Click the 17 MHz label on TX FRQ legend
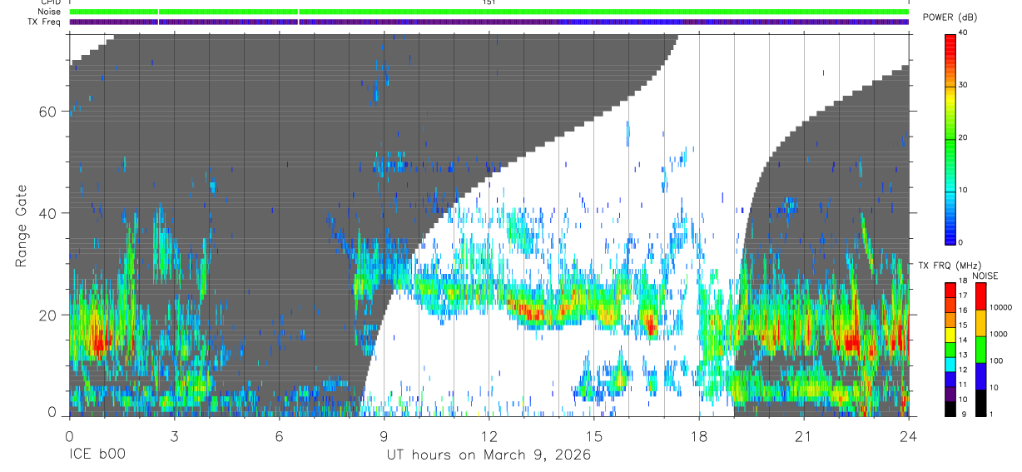The height and width of the screenshot is (472, 1022). click(963, 296)
